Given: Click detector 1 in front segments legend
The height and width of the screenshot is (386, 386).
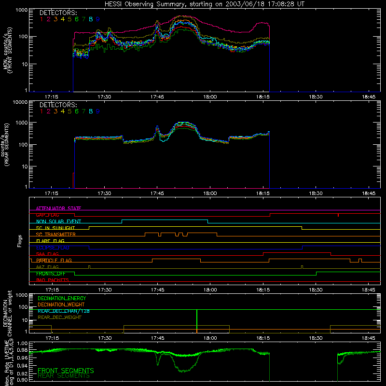Looking at the screenshot, I should coord(41,19).
